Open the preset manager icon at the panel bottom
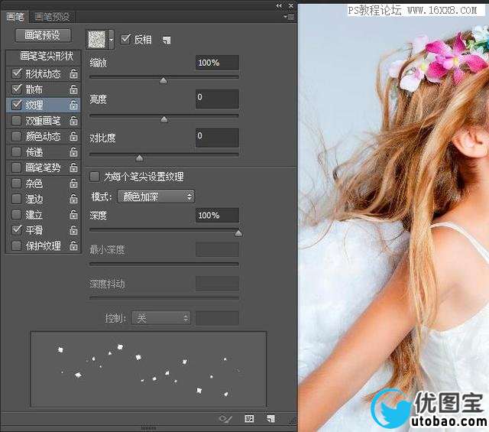This screenshot has width=489, height=432. (249, 418)
